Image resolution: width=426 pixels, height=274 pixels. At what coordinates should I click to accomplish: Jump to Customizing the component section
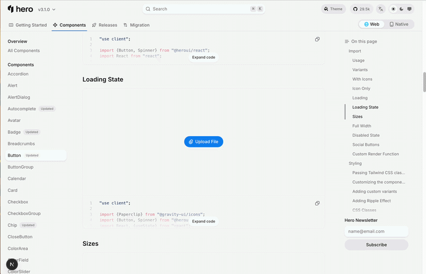point(379,182)
